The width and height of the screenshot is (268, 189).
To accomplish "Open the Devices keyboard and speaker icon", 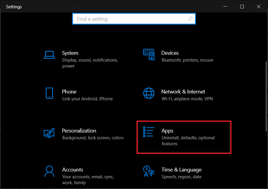I will coord(149,55).
